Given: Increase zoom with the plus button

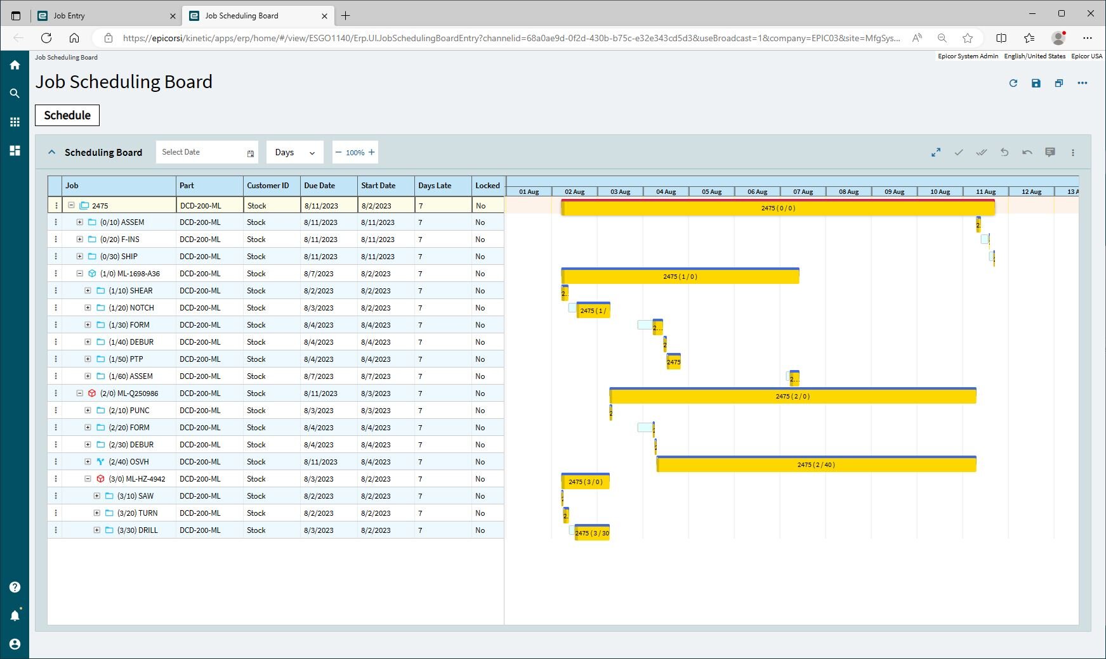Looking at the screenshot, I should 371,153.
